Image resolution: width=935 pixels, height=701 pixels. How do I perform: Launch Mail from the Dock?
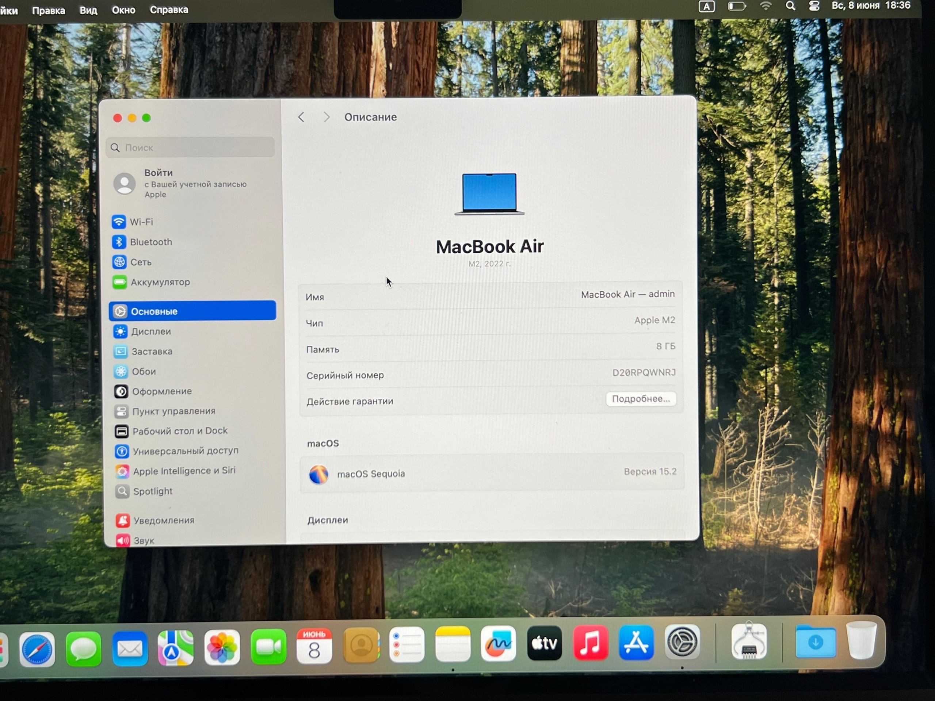130,648
